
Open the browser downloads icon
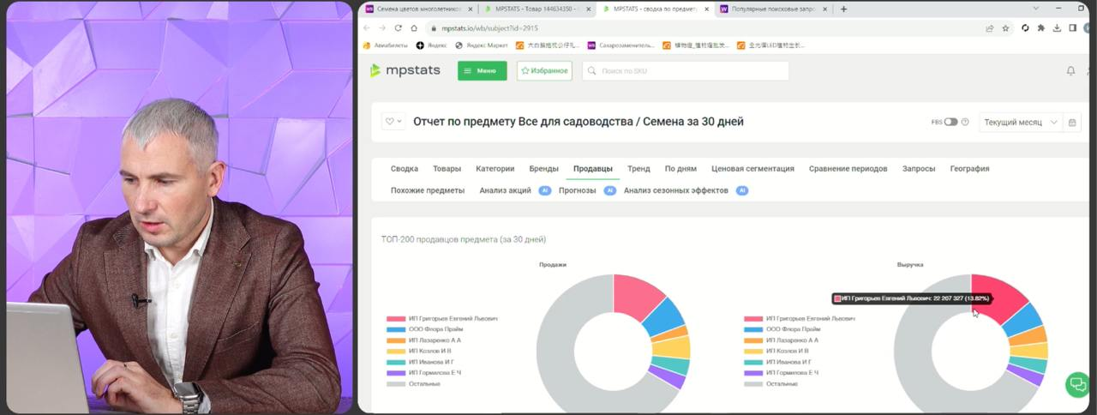[1057, 27]
